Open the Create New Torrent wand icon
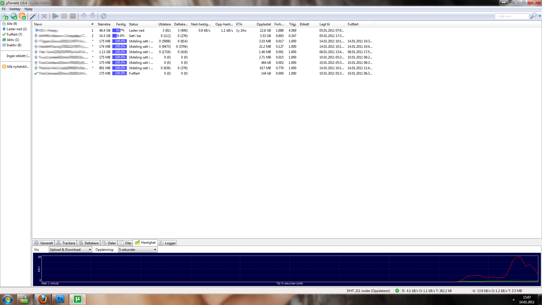Screen dimensions: 542x305 pyautogui.click(x=33, y=16)
